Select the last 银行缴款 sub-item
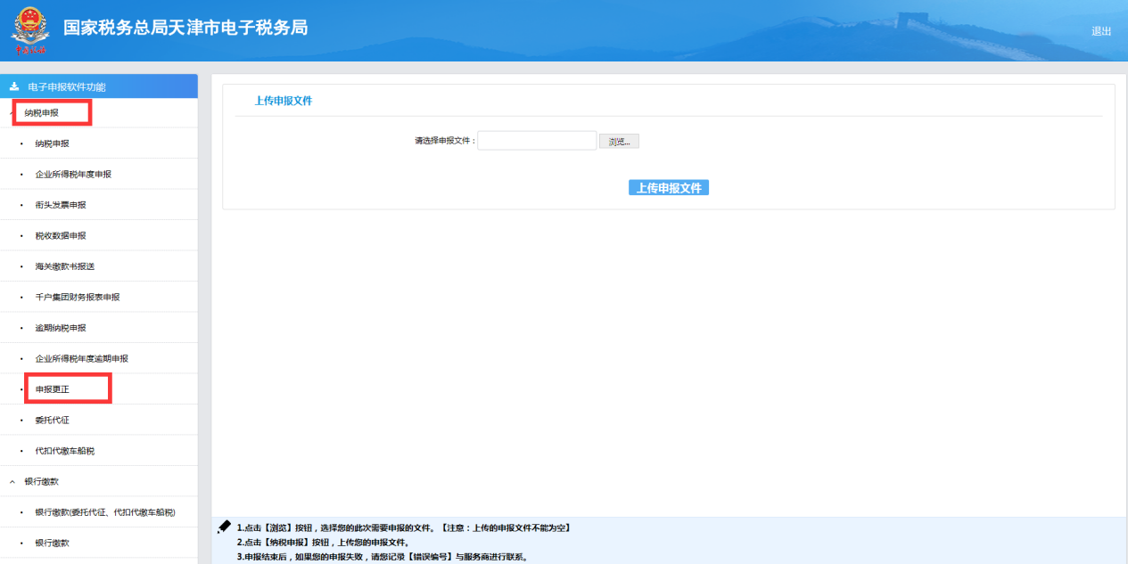 pos(52,543)
